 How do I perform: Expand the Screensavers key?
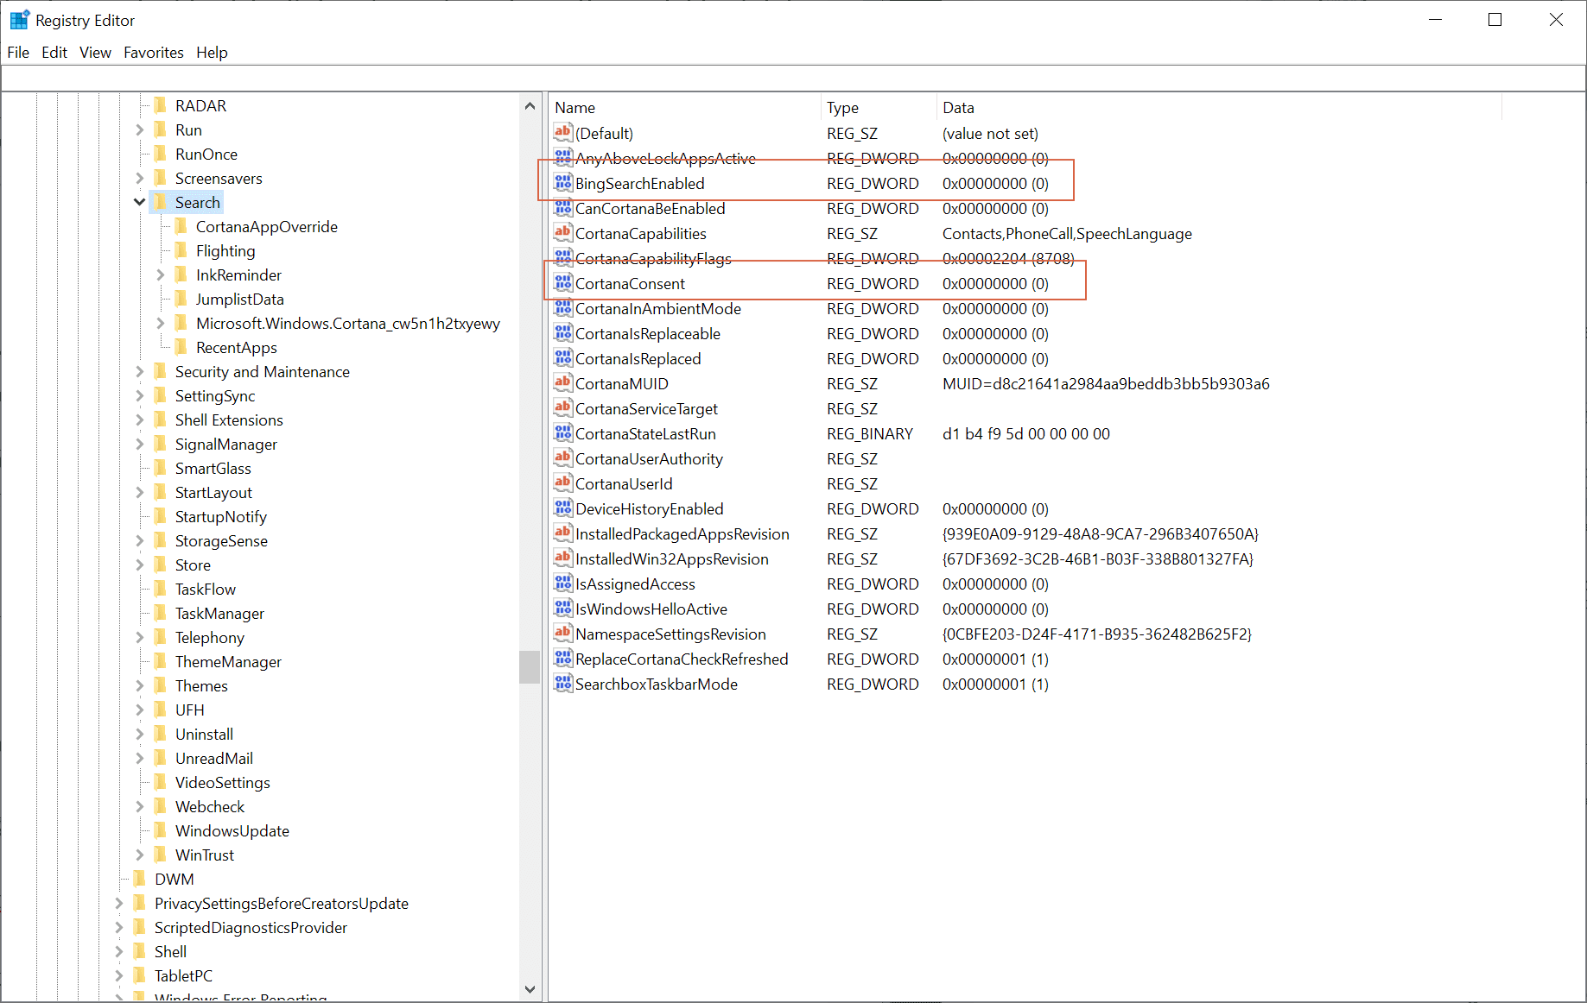[x=140, y=178]
